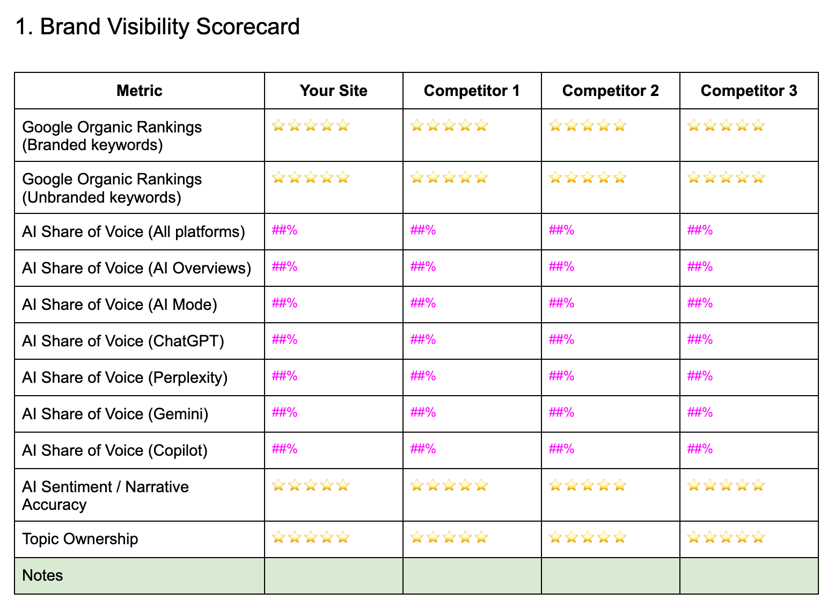Select the AI Share of Voice (AI Mode) label
Screen dimensions: 835x608
pyautogui.click(x=120, y=305)
